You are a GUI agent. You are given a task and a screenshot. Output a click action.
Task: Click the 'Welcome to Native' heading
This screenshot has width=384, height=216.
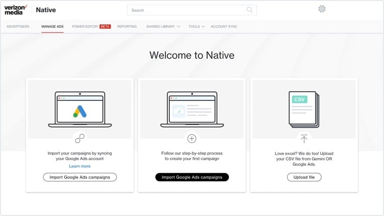192,55
